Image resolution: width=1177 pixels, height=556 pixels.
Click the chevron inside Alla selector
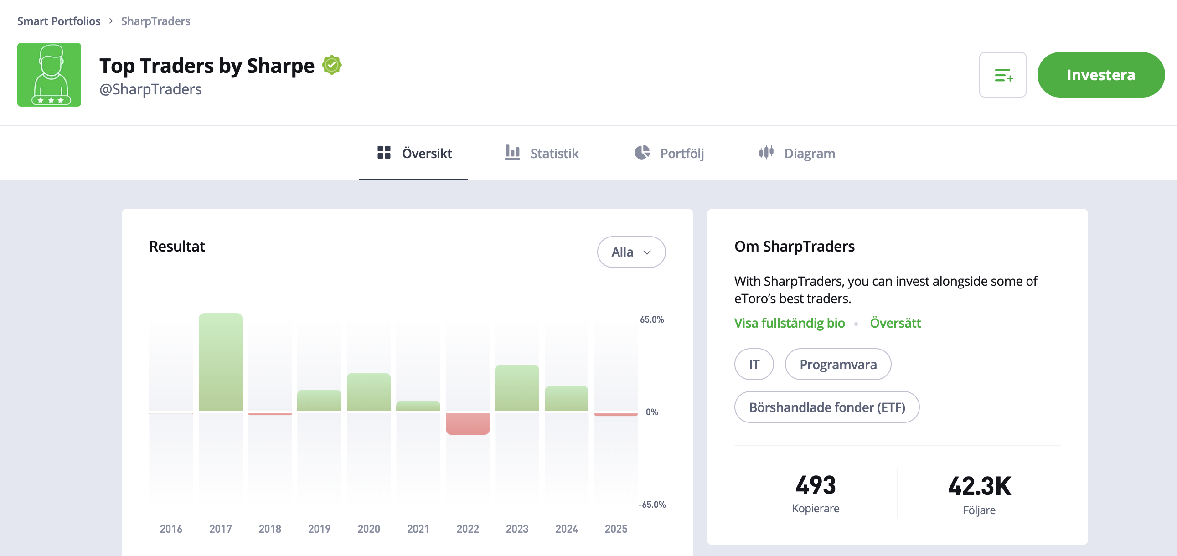pyautogui.click(x=646, y=252)
